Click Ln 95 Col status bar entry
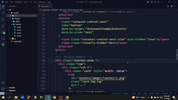 tap(116, 93)
